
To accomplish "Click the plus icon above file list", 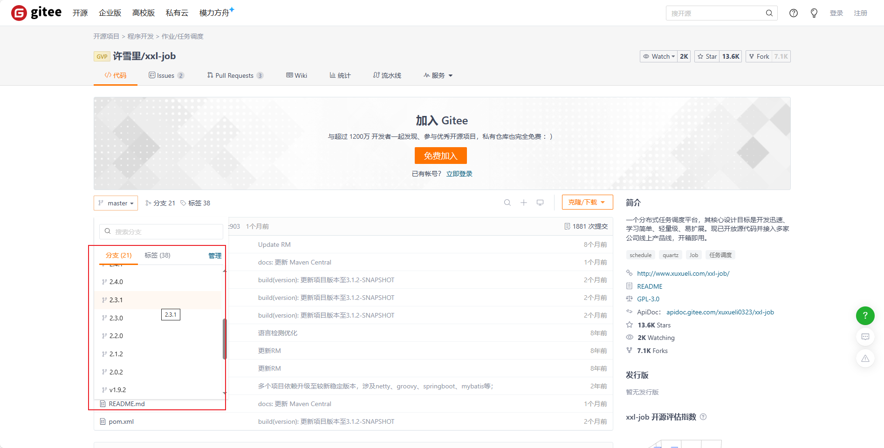I will (x=524, y=203).
